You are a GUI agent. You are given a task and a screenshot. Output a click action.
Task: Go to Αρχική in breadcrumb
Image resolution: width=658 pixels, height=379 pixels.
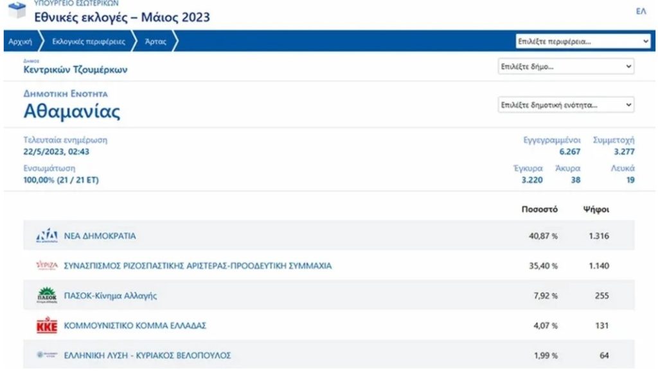point(21,42)
